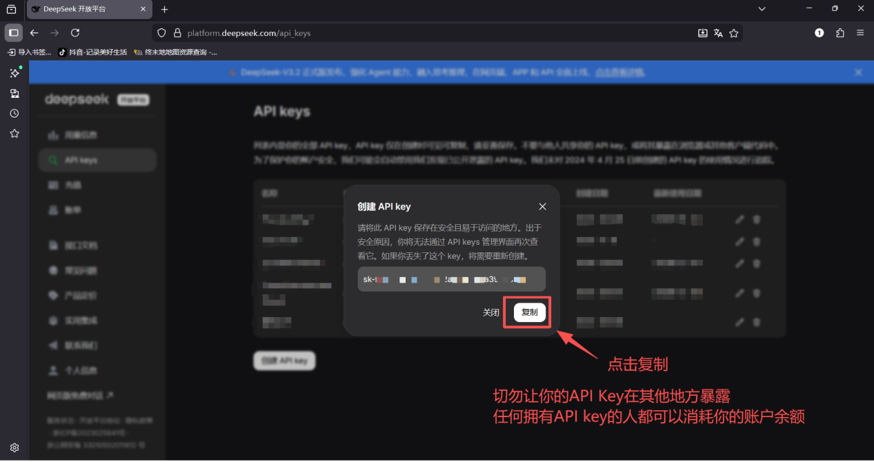Go back to the previous page
The width and height of the screenshot is (874, 464).
pyautogui.click(x=34, y=32)
